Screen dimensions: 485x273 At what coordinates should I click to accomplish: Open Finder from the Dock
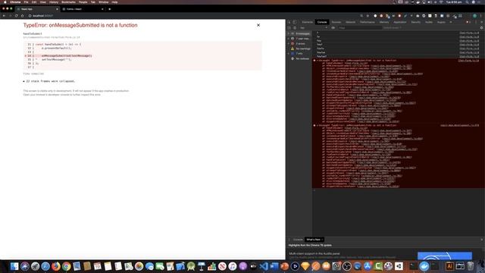[x=14, y=266]
